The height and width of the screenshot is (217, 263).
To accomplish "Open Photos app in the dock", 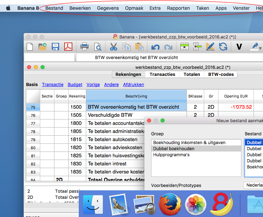I will click(196, 205).
